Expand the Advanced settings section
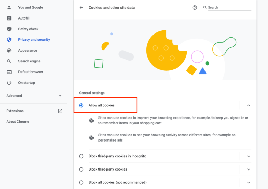 [34, 96]
